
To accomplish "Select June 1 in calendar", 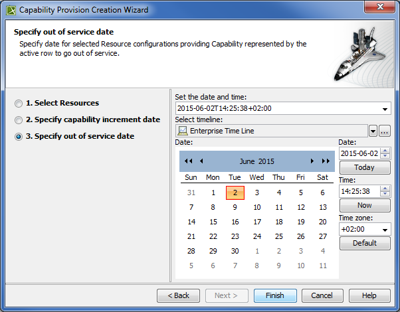I will pos(213,193).
